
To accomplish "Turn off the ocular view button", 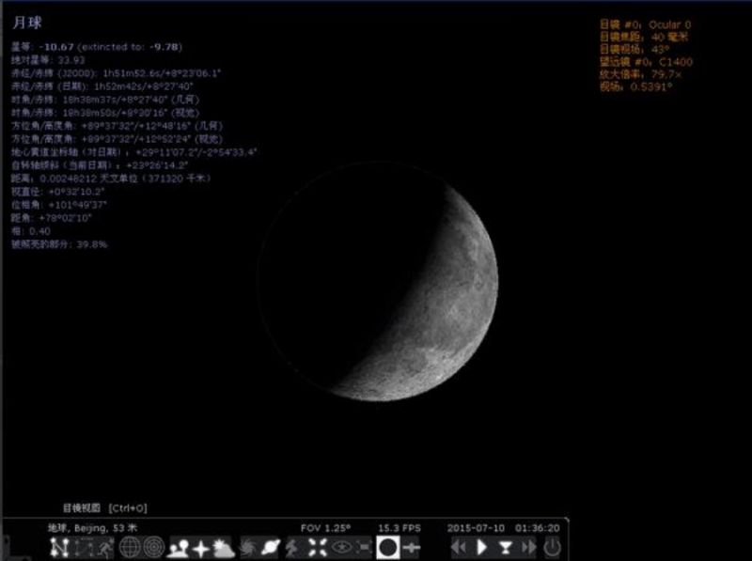I will coord(387,547).
